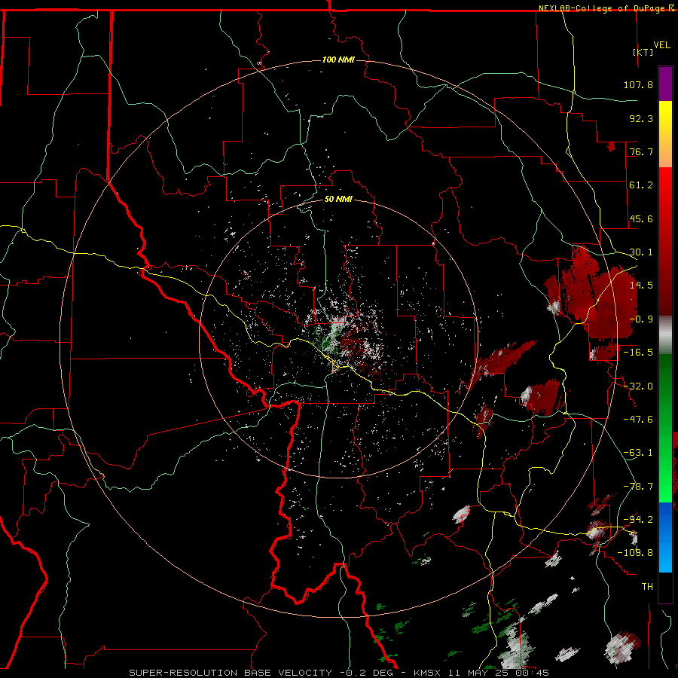This screenshot has width=678, height=678.
Task: Pick the green segment of the color bar
Action: point(665,428)
